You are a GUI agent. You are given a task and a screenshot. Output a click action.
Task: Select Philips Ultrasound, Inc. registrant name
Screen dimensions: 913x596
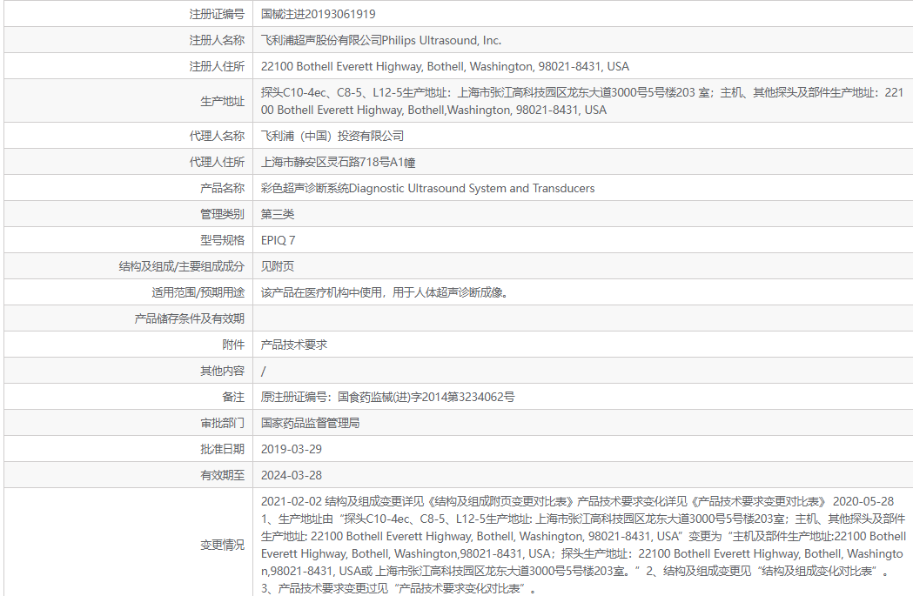[x=441, y=40]
